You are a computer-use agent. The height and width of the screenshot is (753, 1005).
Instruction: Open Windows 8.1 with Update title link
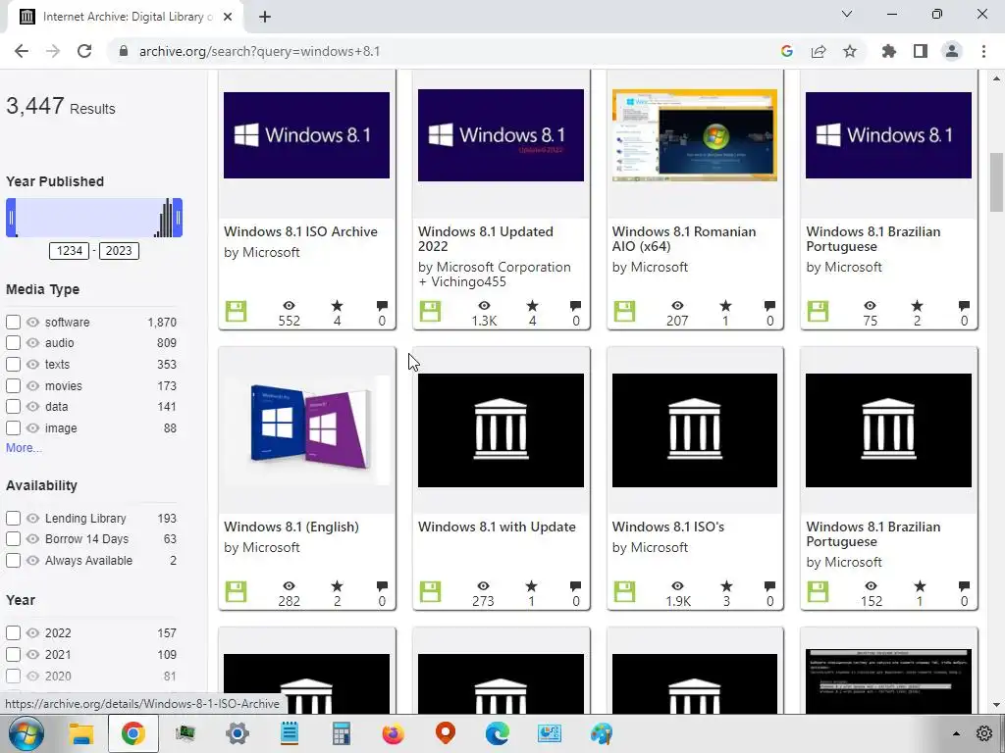(x=497, y=527)
